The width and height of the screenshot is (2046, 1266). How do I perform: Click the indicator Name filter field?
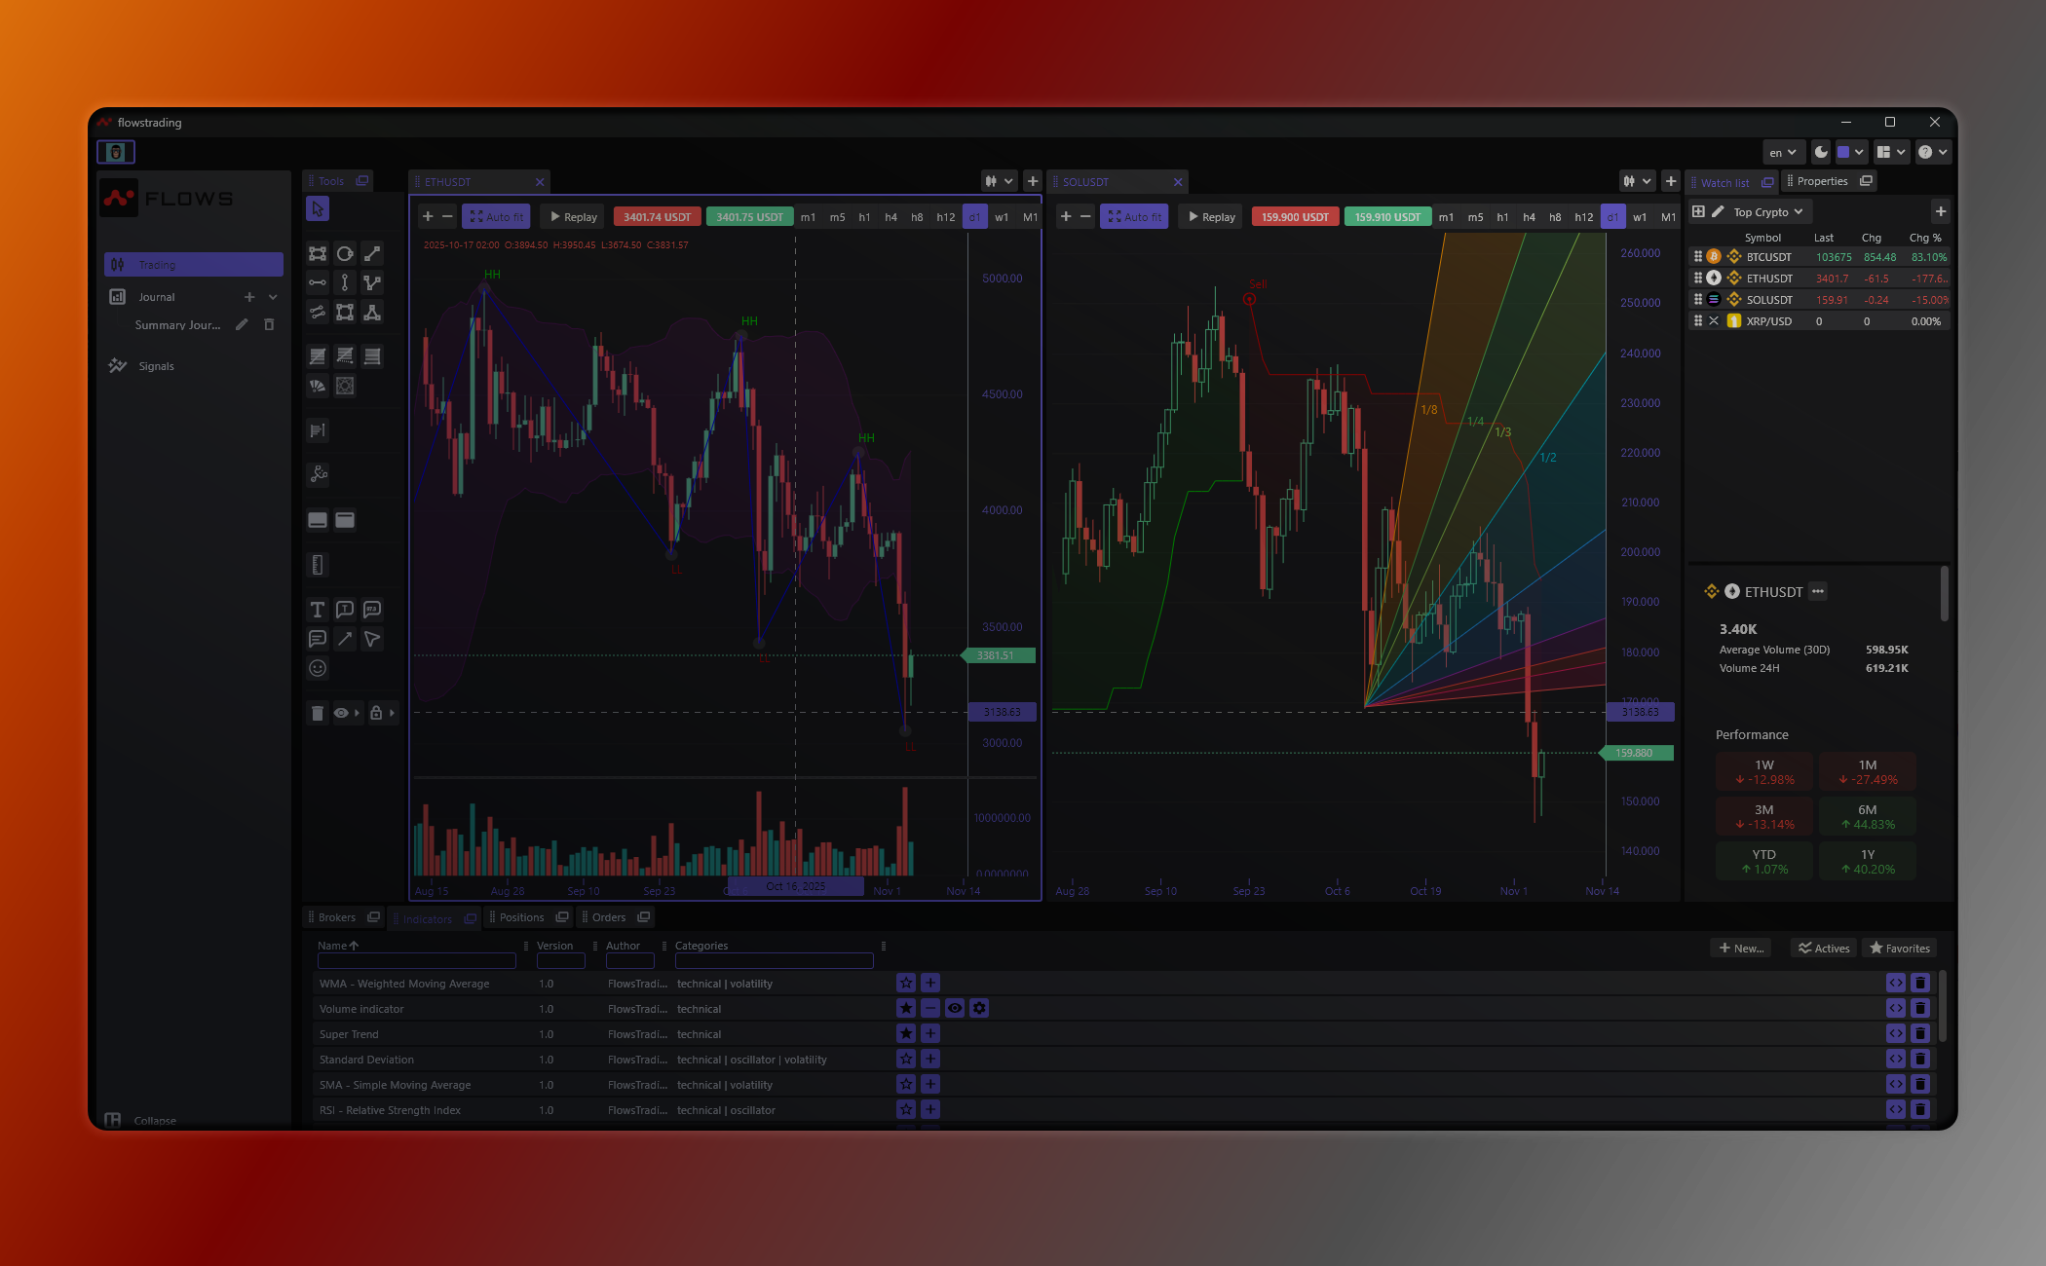[x=416, y=961]
